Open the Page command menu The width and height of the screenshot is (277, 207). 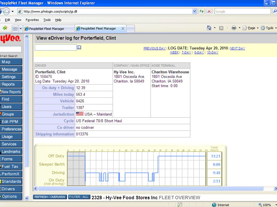[x=250, y=28]
